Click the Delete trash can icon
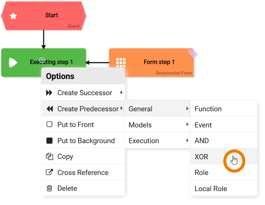Image resolution: width=265 pixels, height=205 pixels. 49,189
